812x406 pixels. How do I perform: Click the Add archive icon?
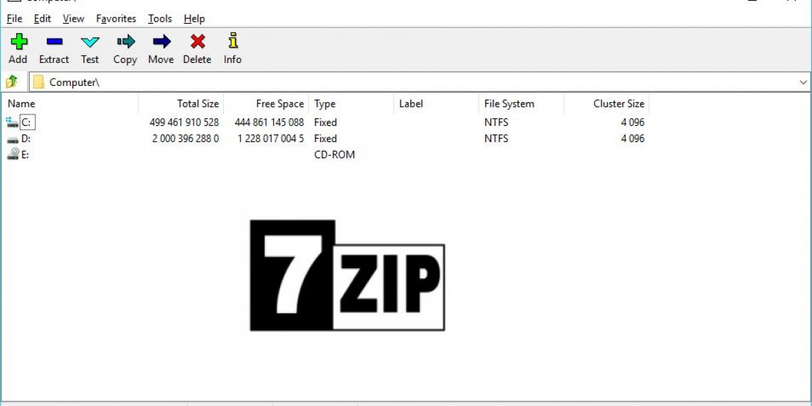[18, 42]
